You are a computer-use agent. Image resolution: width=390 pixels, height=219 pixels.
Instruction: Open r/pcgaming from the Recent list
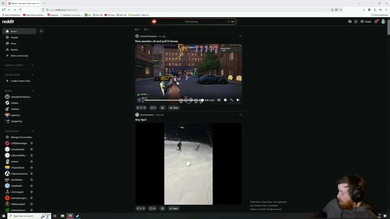pyautogui.click(x=19, y=121)
